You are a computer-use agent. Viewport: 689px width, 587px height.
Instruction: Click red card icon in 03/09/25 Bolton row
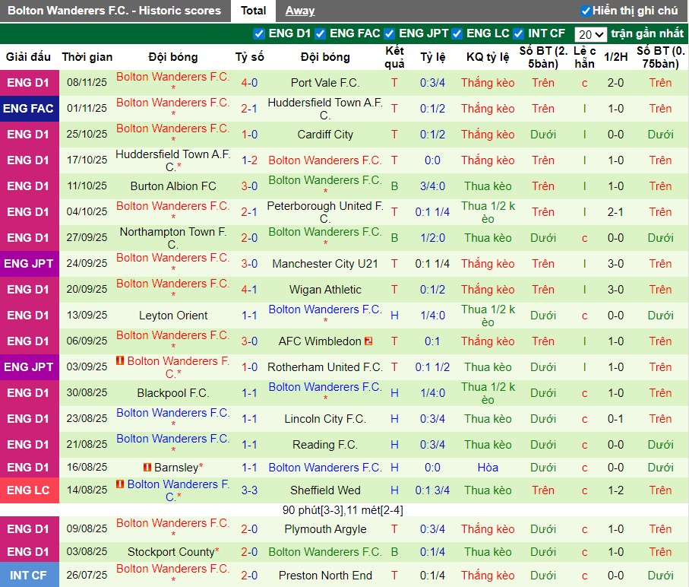(120, 360)
